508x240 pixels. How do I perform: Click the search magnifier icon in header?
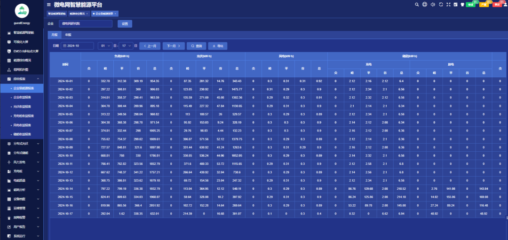[x=417, y=4]
